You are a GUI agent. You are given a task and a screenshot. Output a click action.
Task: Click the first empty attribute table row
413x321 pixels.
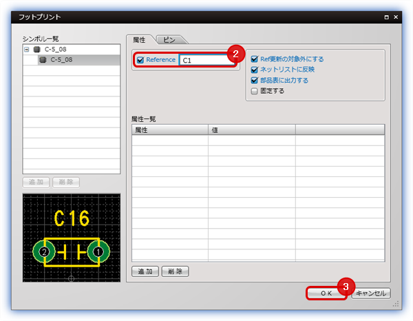258,141
